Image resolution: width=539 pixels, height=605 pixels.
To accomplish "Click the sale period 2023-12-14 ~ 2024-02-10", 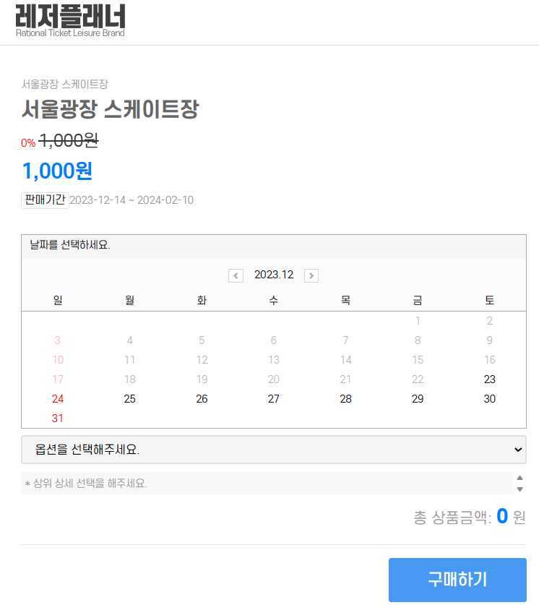I will coord(131,200).
